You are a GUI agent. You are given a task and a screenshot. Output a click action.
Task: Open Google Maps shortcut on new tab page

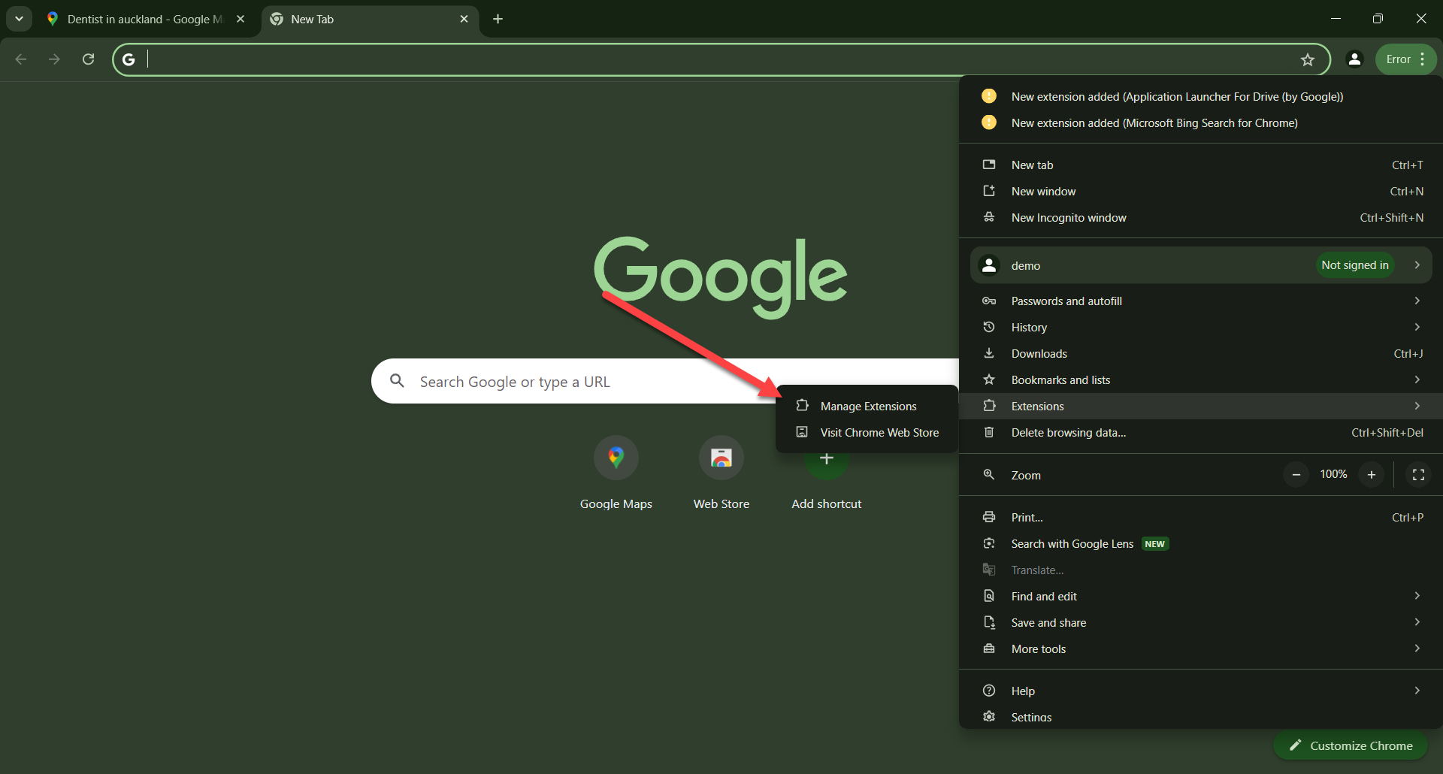(x=616, y=457)
